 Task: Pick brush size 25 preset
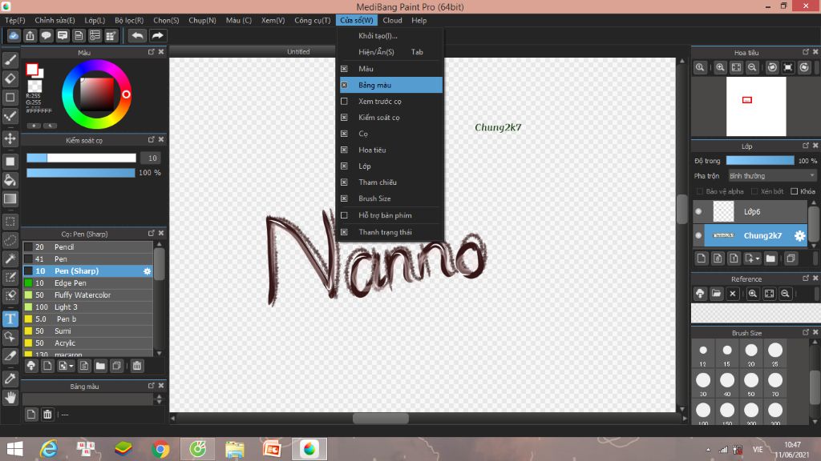coord(775,354)
